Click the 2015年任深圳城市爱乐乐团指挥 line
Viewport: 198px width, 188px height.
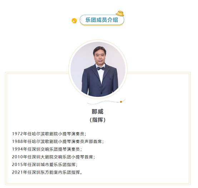coord(45,165)
